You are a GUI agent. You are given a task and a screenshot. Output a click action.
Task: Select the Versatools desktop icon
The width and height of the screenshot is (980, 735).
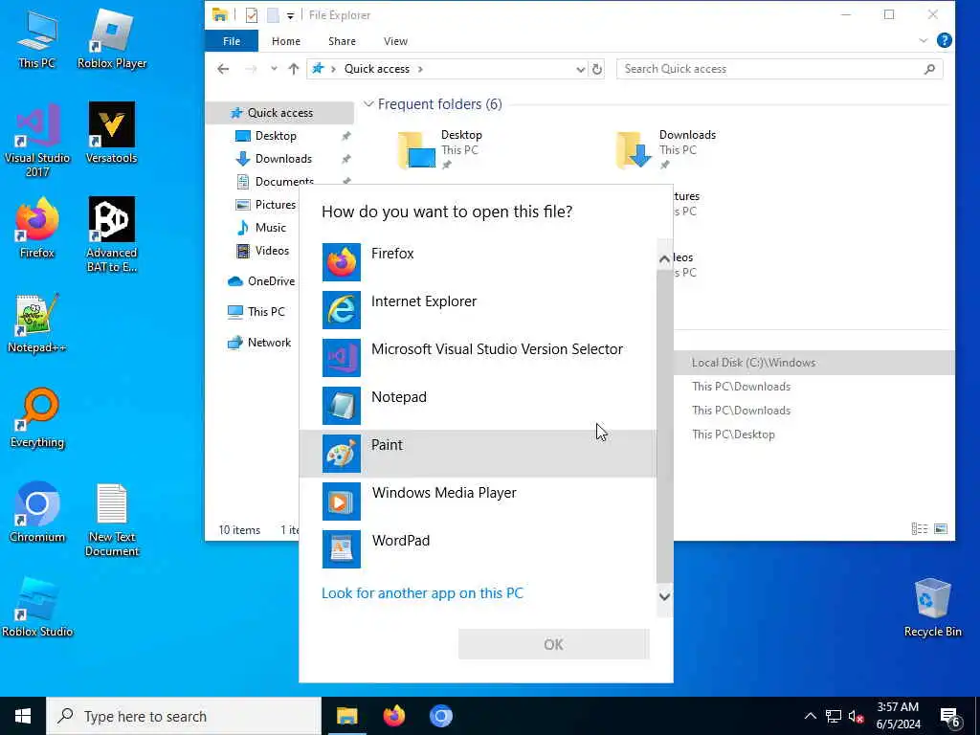pyautogui.click(x=111, y=133)
